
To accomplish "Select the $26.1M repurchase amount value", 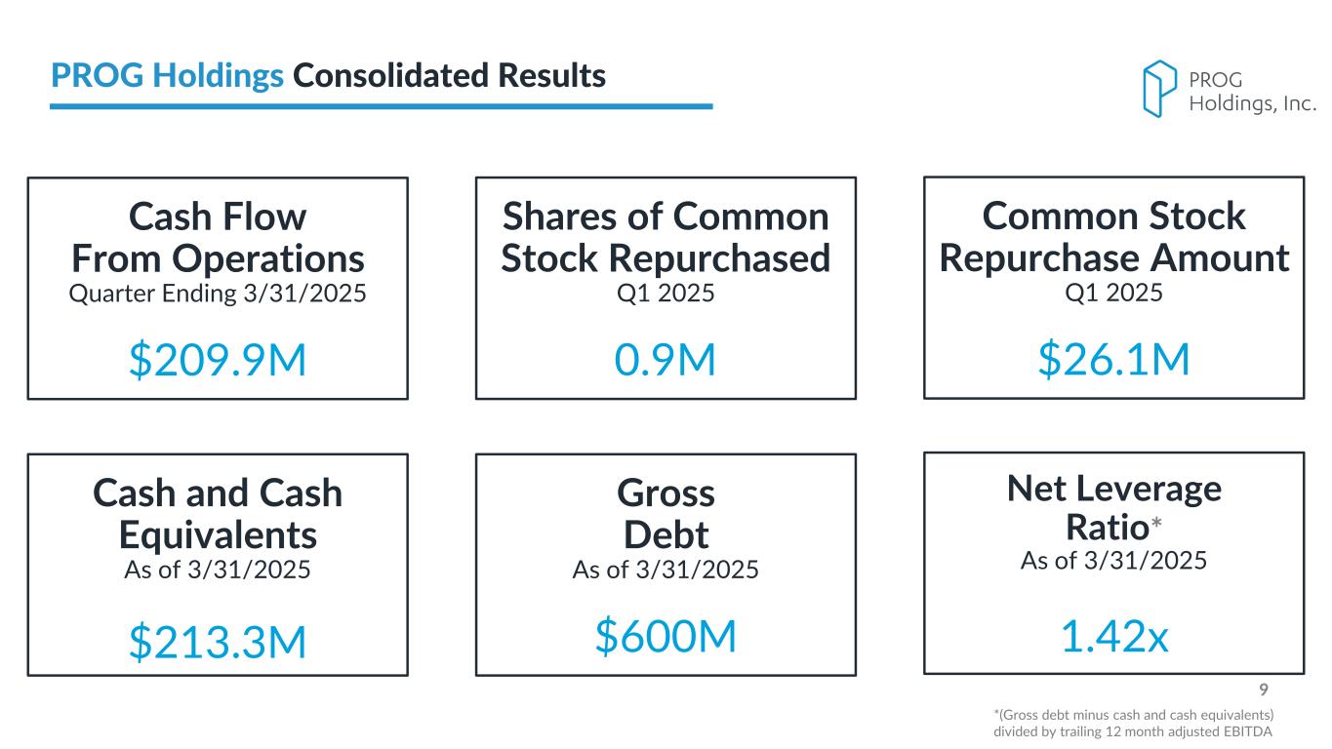I will (1113, 360).
